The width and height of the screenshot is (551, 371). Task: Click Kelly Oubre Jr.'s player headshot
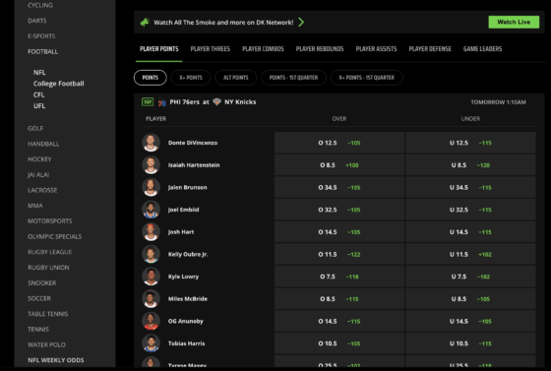pos(152,254)
